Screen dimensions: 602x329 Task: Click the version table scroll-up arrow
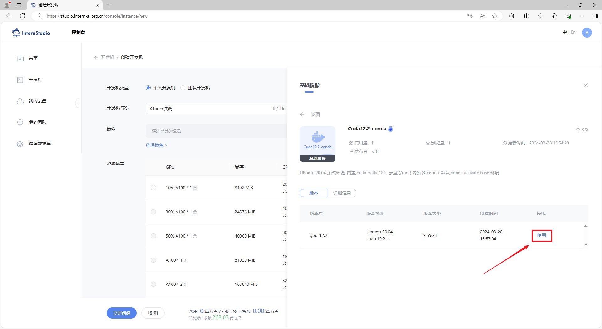tap(586, 226)
